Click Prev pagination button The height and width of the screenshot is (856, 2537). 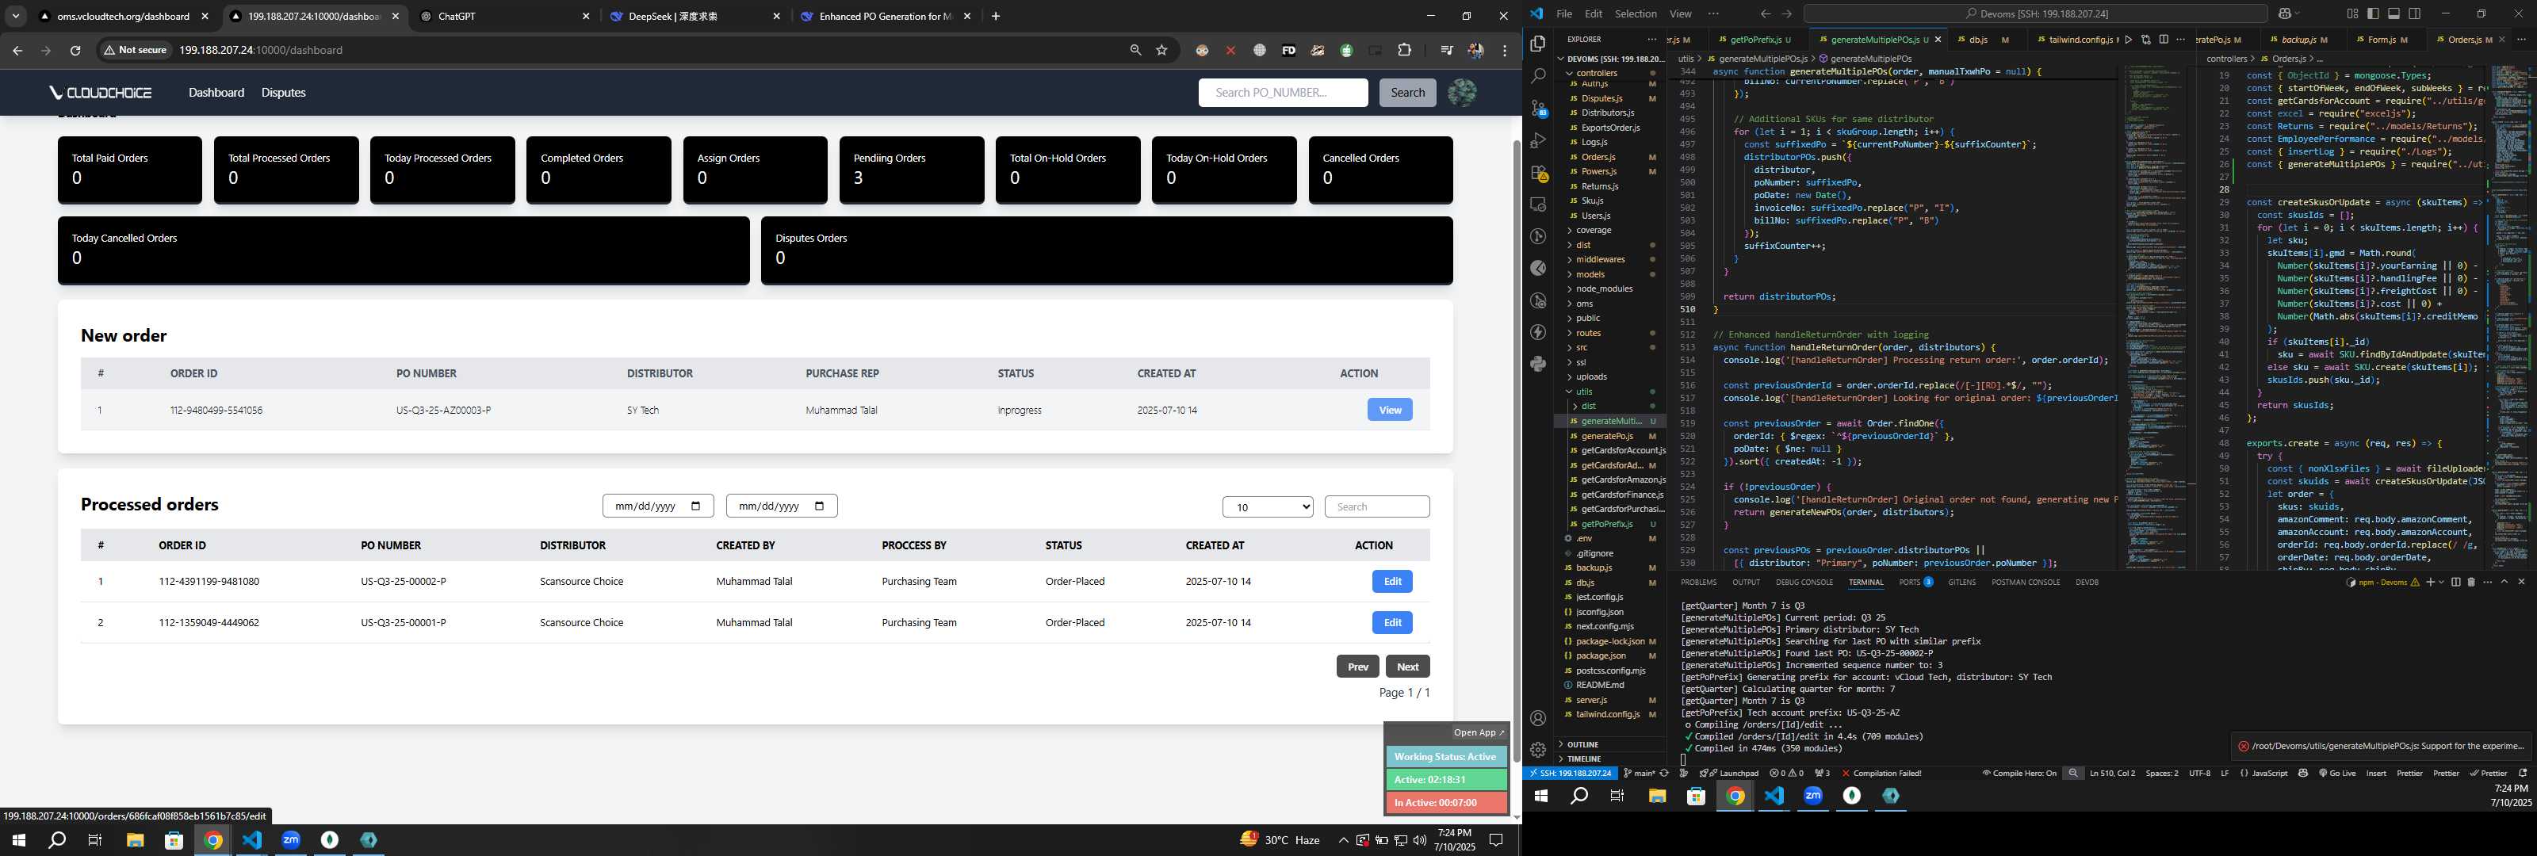(1357, 667)
